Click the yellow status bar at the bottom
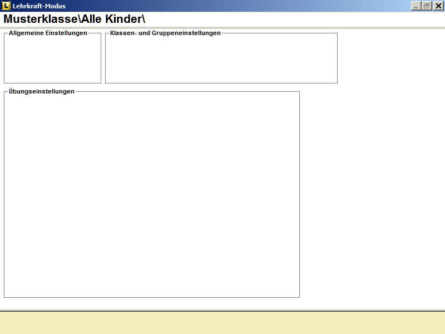445x334 pixels. click(222, 323)
